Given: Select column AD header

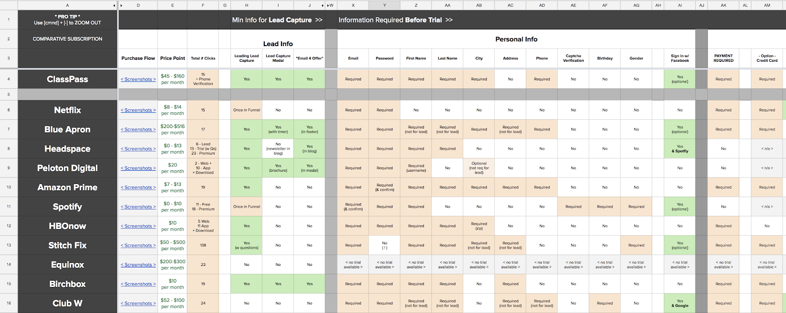Looking at the screenshot, I should pyautogui.click(x=542, y=5).
